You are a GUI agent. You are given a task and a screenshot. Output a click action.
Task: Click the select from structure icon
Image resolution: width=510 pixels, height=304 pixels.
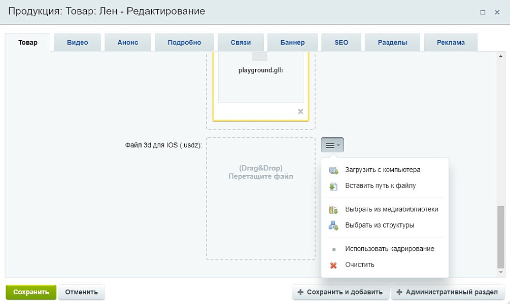pos(333,225)
